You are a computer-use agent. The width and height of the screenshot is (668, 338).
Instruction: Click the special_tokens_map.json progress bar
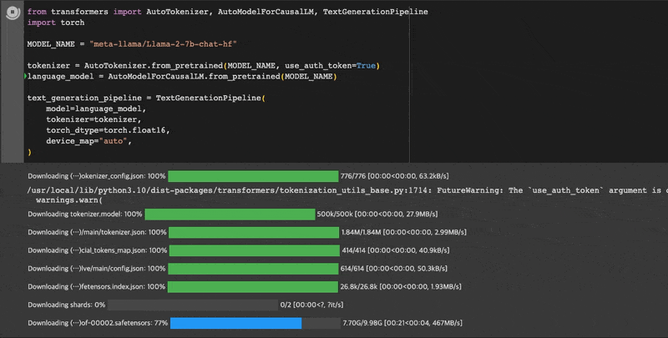(255, 250)
